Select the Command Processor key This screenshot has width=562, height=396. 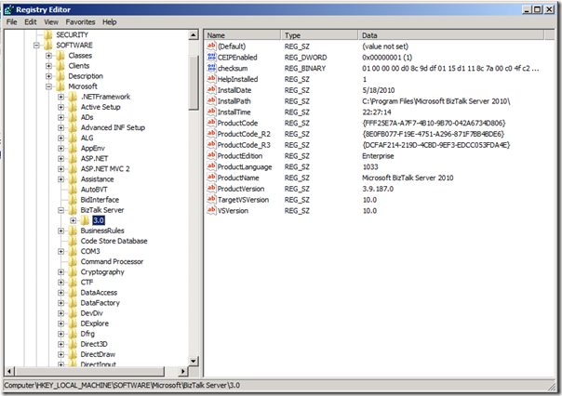pos(112,262)
